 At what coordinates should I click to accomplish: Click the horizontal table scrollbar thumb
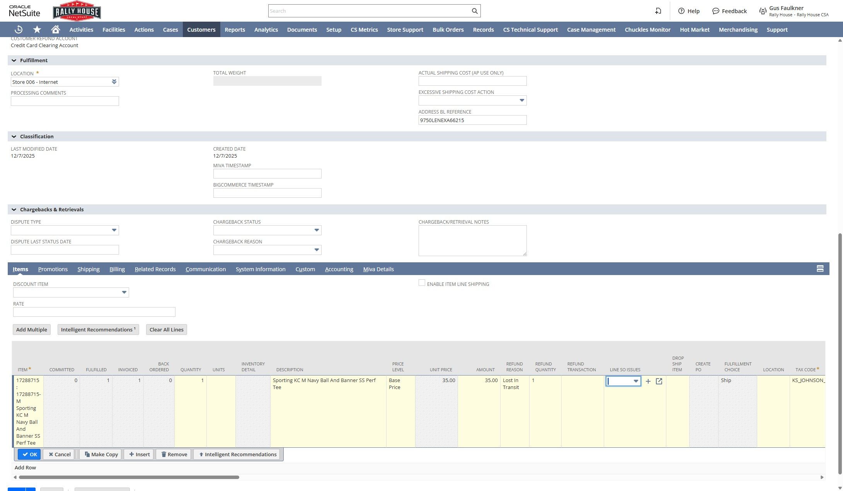129,477
